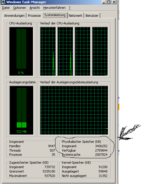Maximize the Task-Manager window
The image size is (157, 184).
pyautogui.click(x=109, y=2)
